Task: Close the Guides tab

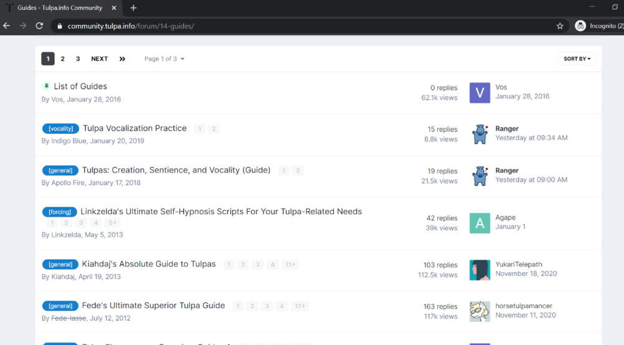Action: coord(114,8)
